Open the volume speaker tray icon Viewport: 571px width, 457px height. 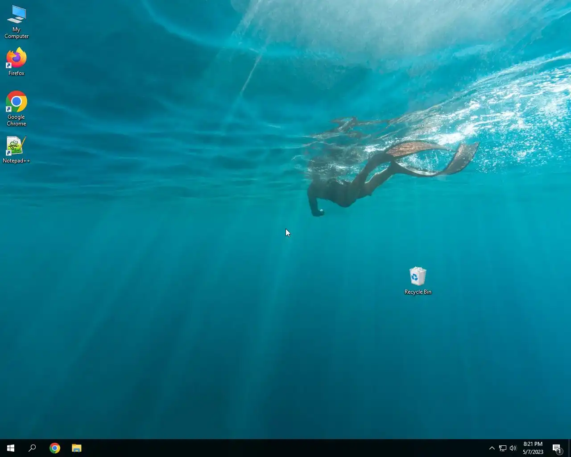coord(513,448)
